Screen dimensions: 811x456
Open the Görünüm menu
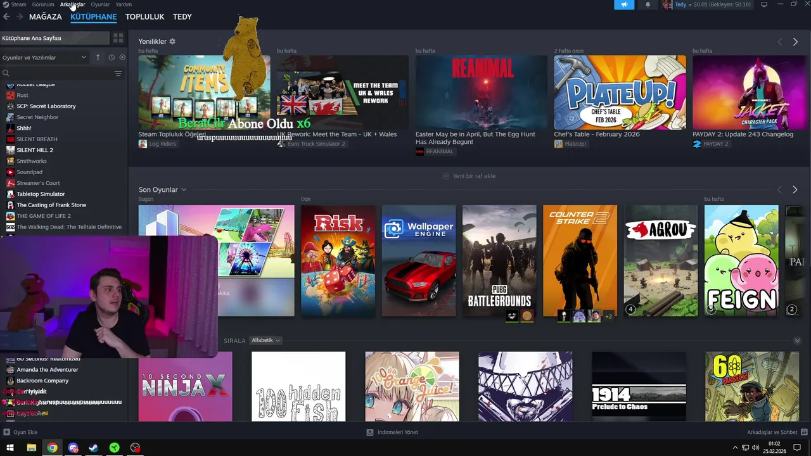click(x=43, y=4)
